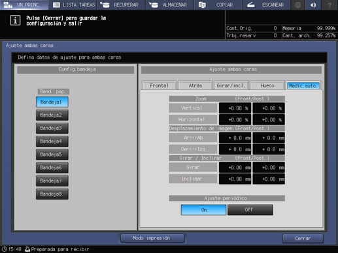The height and width of the screenshot is (253, 338).
Task: Switch to COPIAR copy mode
Action: (x=218, y=5)
